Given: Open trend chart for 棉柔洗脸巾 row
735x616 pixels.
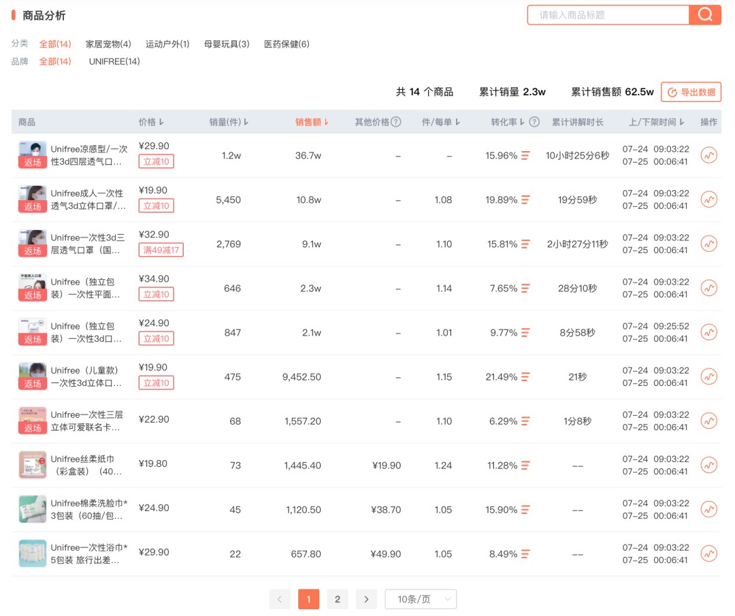Looking at the screenshot, I should [x=708, y=510].
